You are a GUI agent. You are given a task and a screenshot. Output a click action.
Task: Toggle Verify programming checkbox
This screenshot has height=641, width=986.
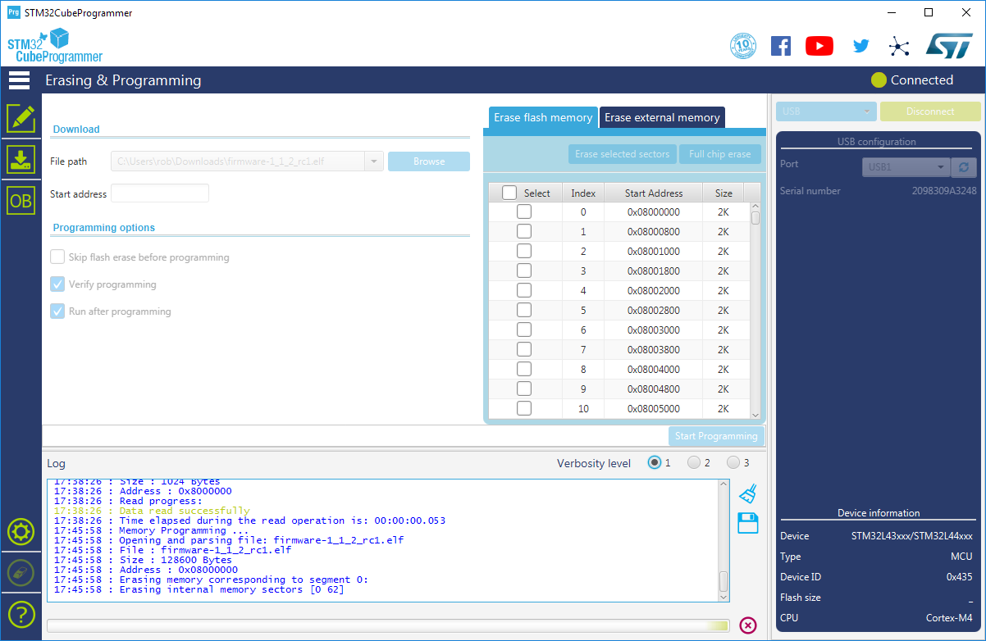[57, 284]
